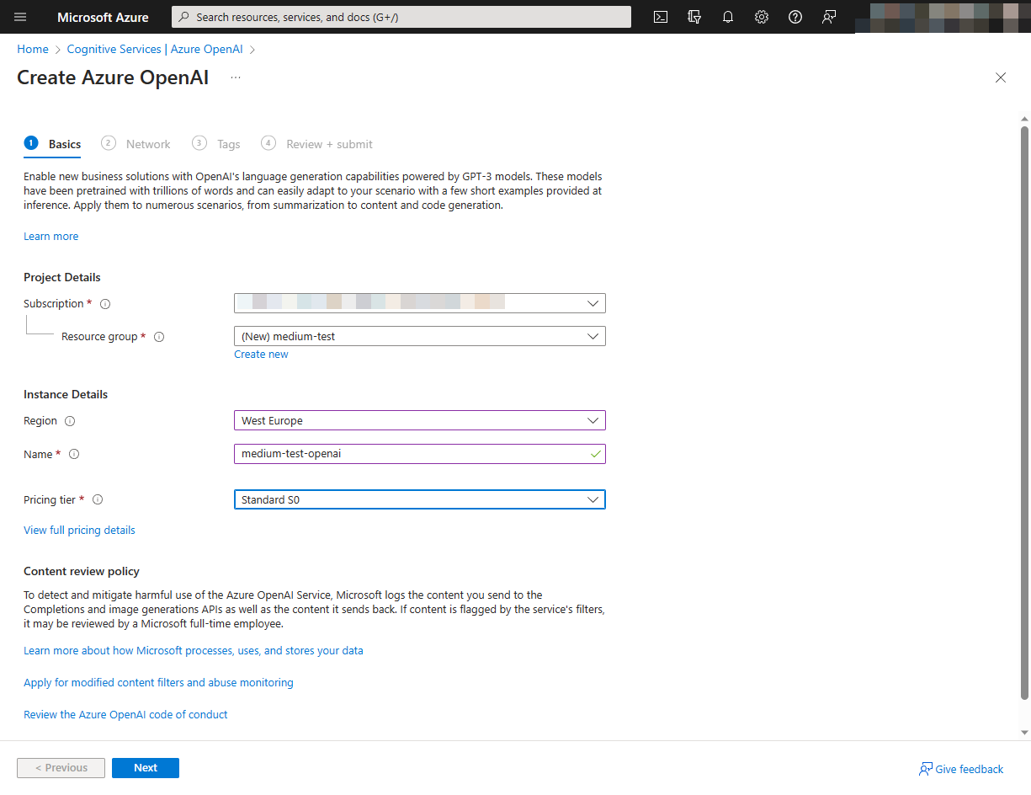
Task: Expand the Subscription dropdown
Action: click(x=419, y=303)
